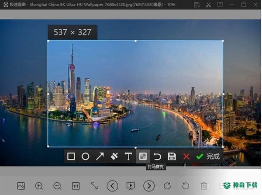Open the menu icon in title bar
The height and width of the screenshot is (195, 262).
pyautogui.click(x=220, y=4)
